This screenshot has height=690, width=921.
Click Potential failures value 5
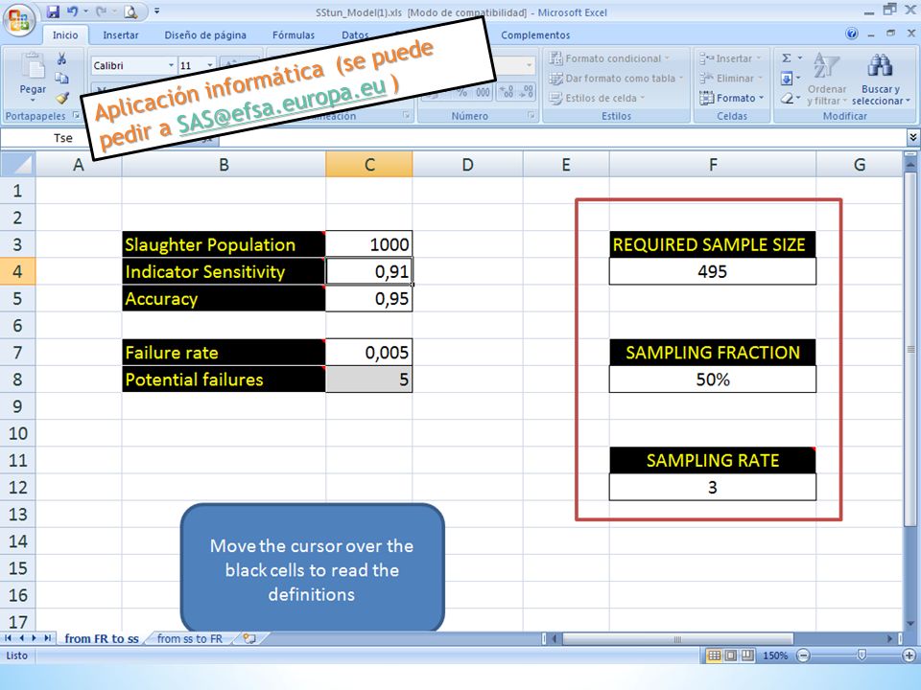pyautogui.click(x=368, y=379)
